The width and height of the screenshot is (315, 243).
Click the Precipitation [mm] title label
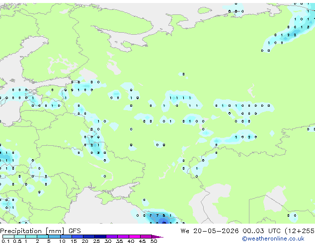pos(32,231)
